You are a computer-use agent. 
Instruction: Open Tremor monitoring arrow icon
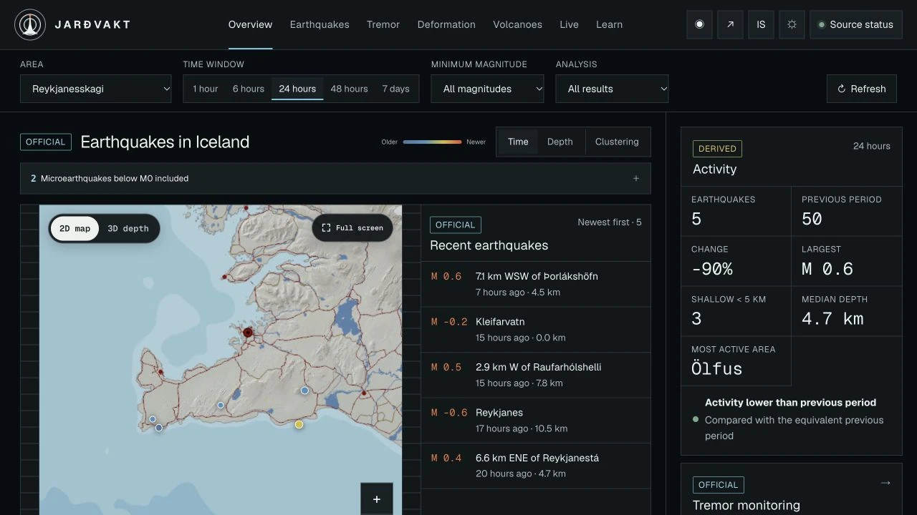coord(885,483)
